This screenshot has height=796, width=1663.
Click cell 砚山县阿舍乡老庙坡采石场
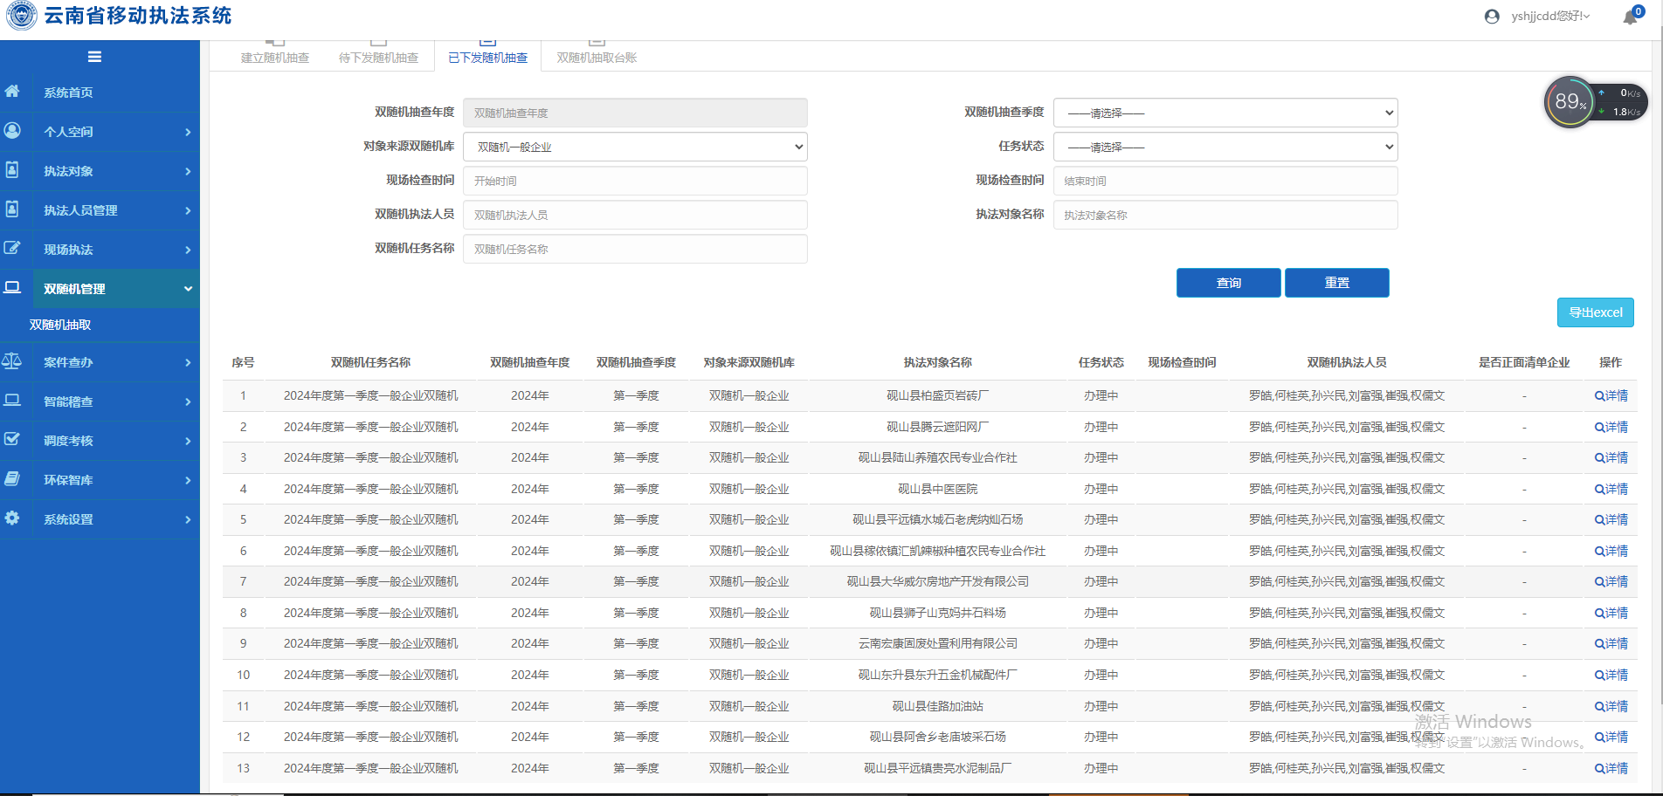[937, 737]
